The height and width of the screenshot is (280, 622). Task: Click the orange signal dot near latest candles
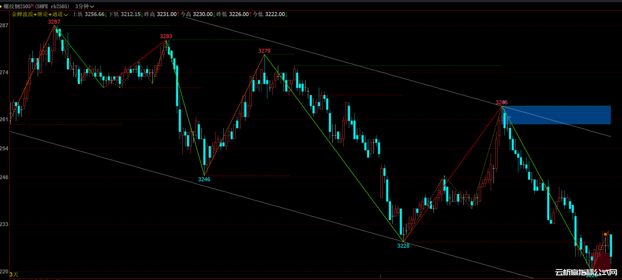[605, 234]
